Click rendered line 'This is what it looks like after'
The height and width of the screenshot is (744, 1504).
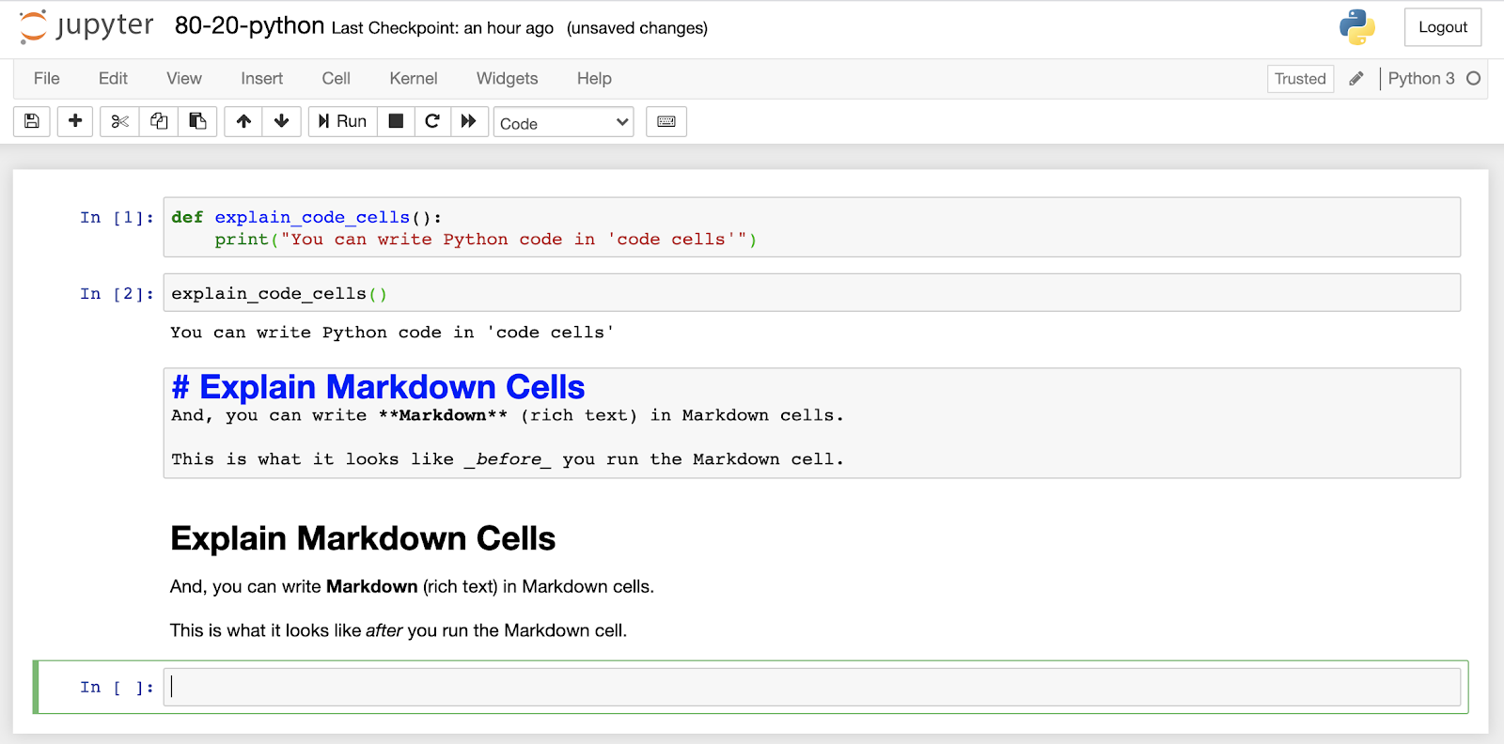(399, 630)
